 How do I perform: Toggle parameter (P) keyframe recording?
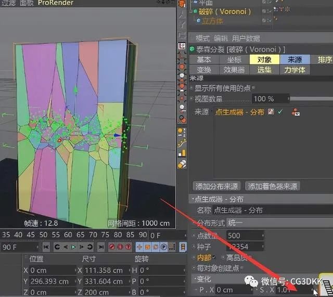(x=164, y=247)
